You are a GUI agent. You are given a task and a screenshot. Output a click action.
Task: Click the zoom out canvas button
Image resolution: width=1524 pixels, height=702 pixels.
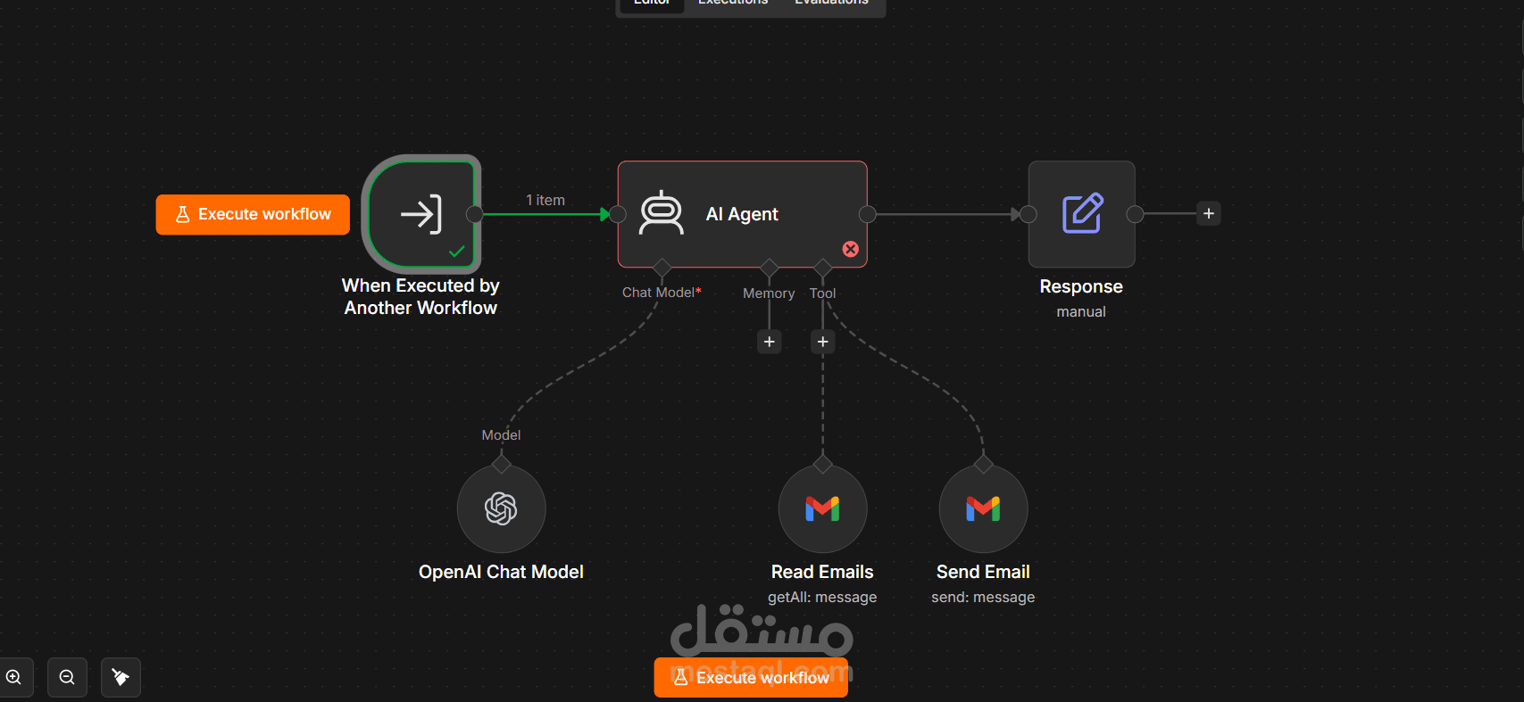[x=67, y=677]
